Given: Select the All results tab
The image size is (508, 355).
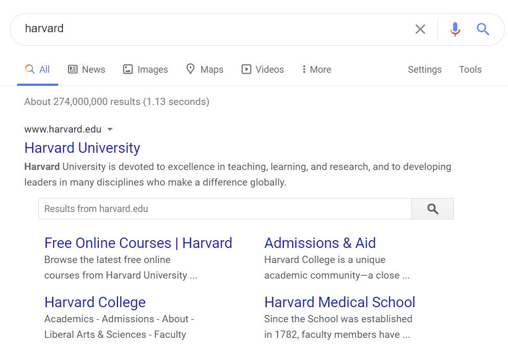Looking at the screenshot, I should coord(37,70).
